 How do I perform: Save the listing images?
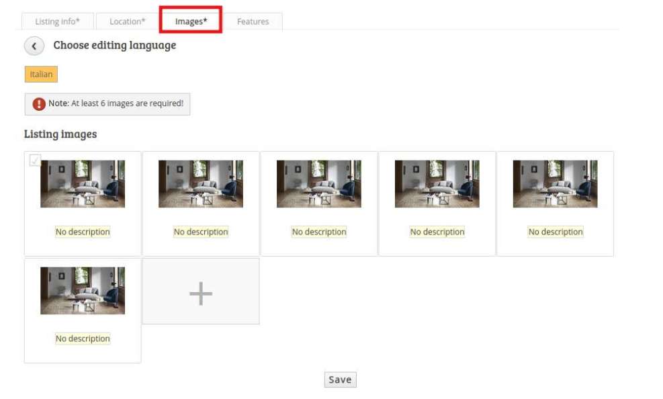341,380
